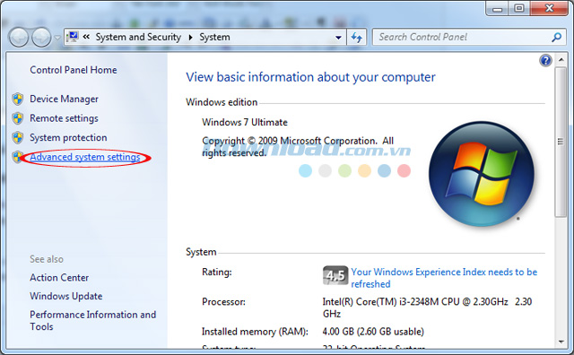This screenshot has height=355, width=574.
Task: Click shield icon beside Device Manager
Action: (x=18, y=100)
